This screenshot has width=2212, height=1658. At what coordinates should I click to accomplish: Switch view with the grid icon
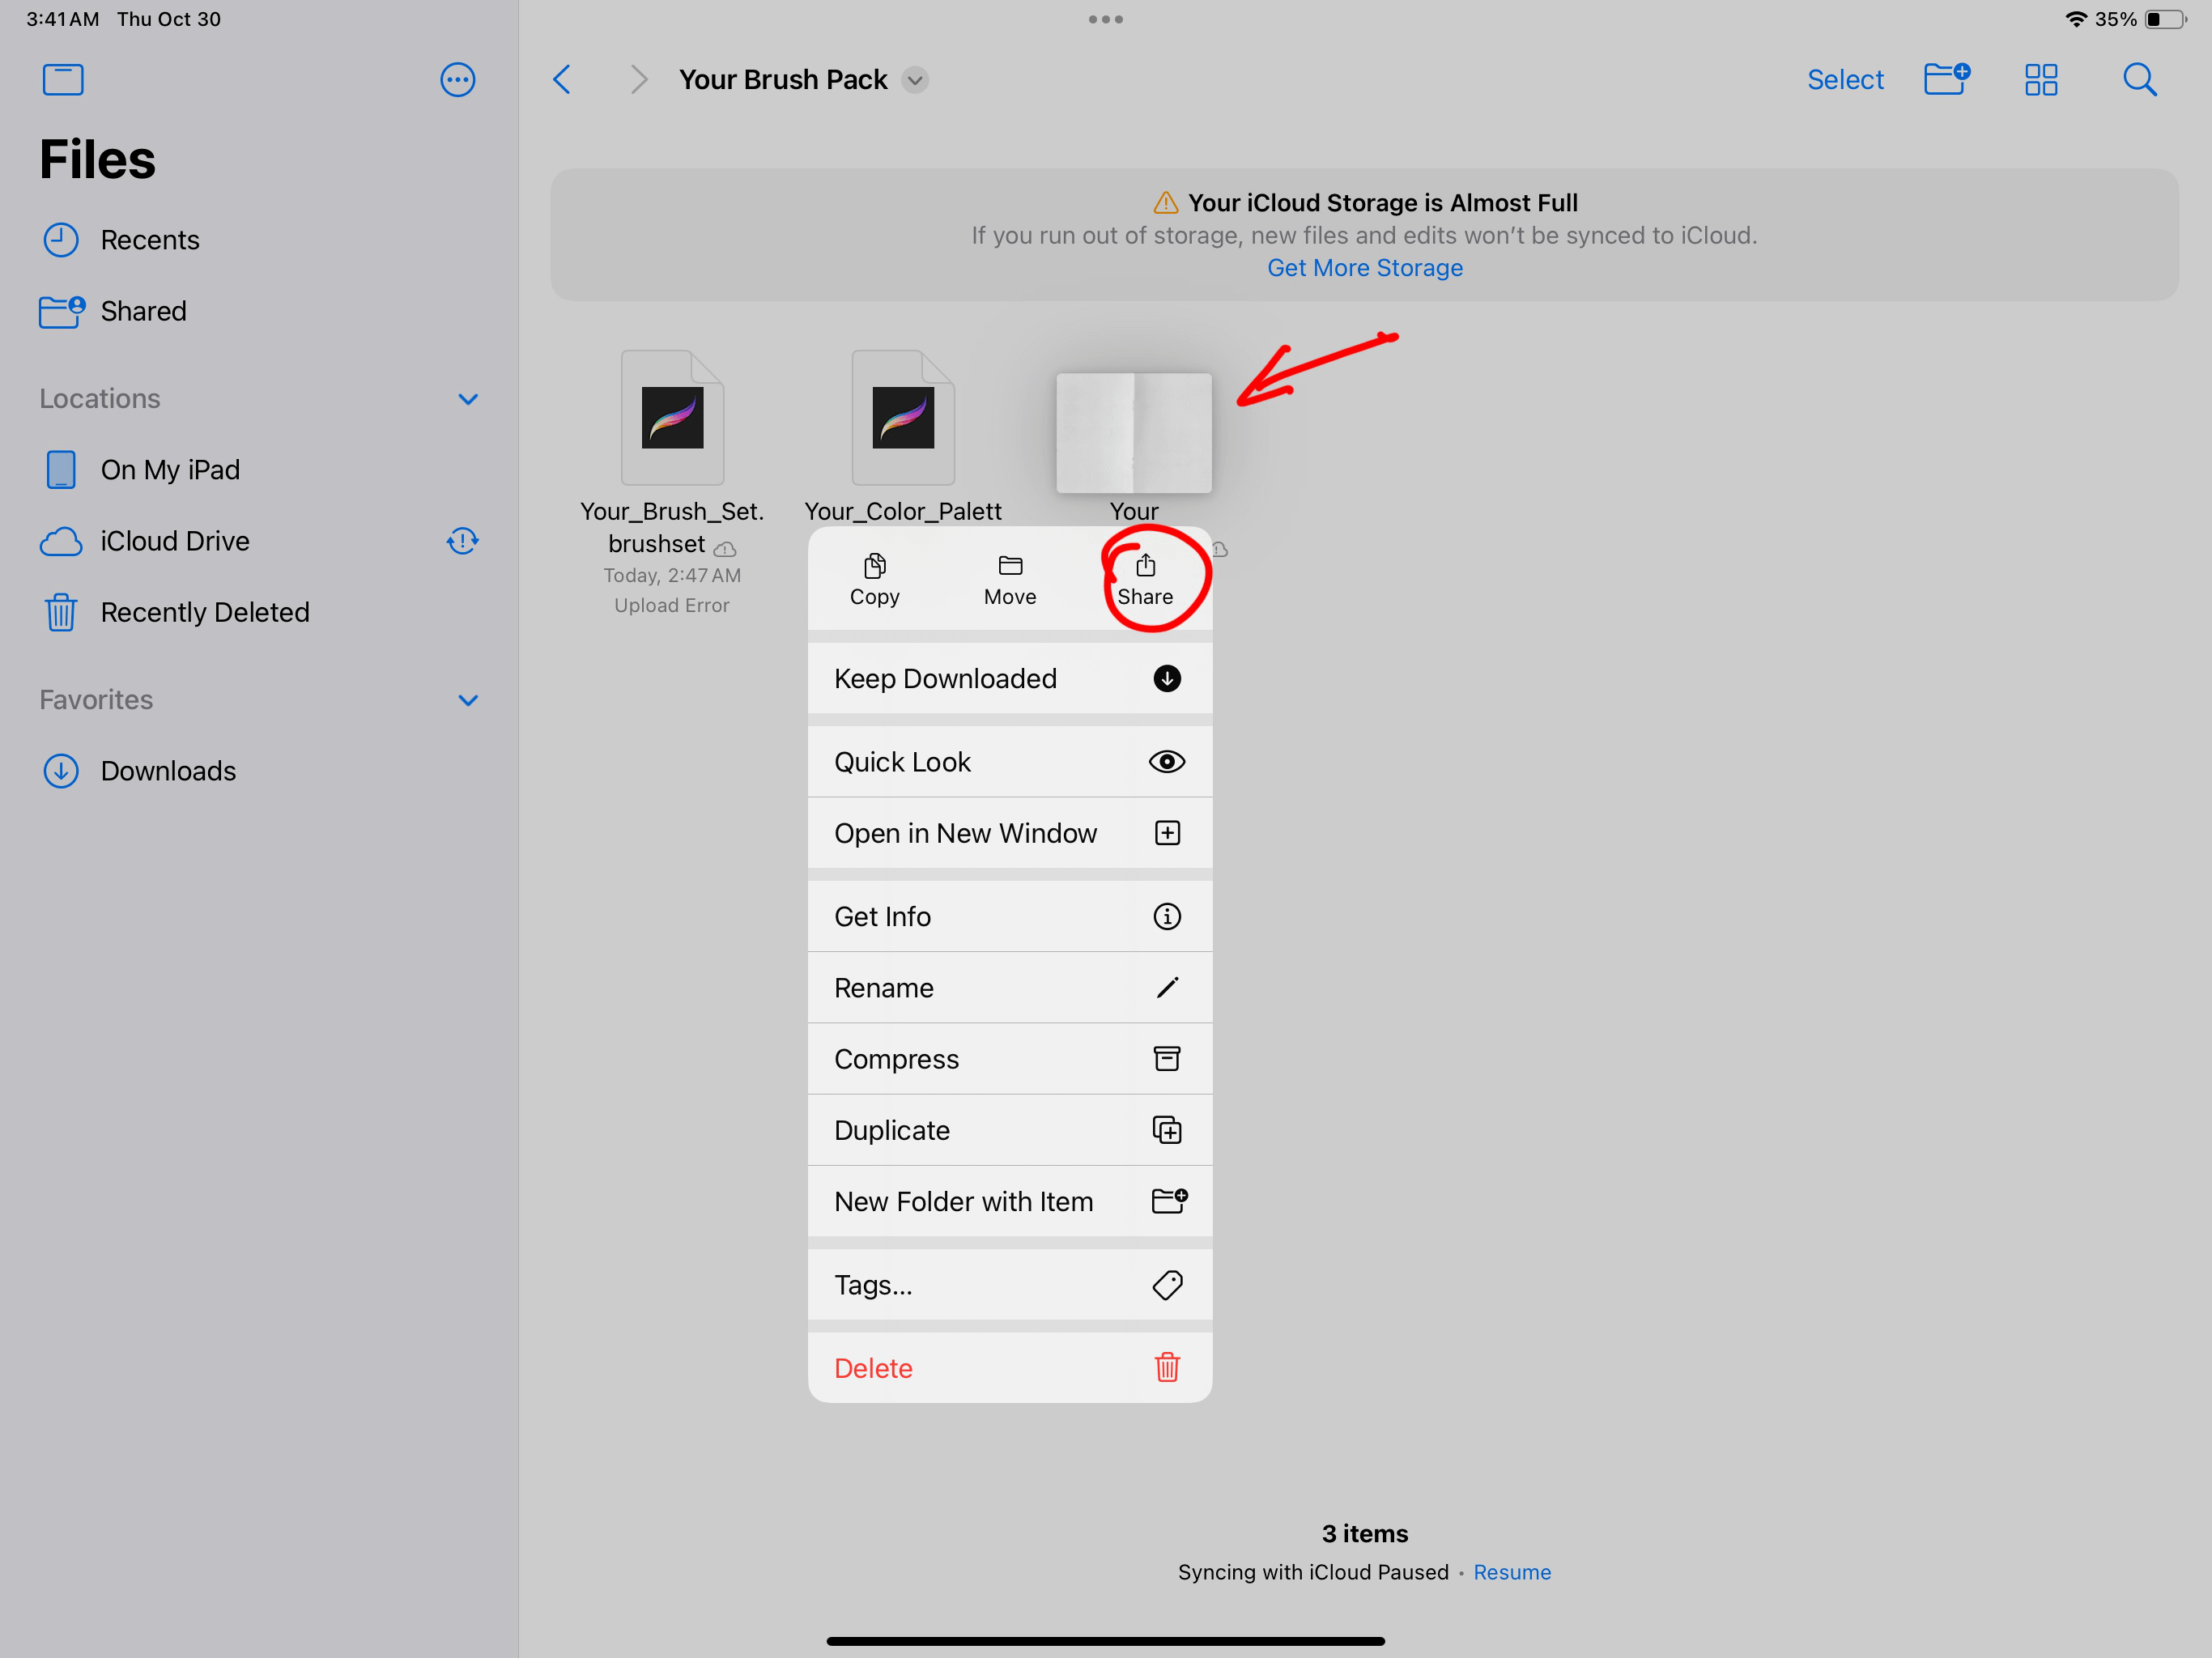pyautogui.click(x=2040, y=80)
